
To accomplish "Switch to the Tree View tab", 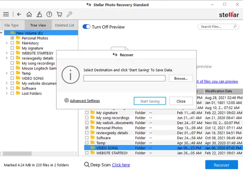I will click(x=38, y=25).
